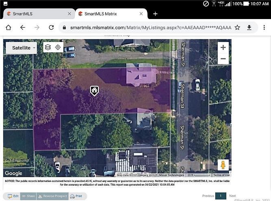271x201 pixels.
Task: Click the Street View pegman icon
Action: point(223,165)
